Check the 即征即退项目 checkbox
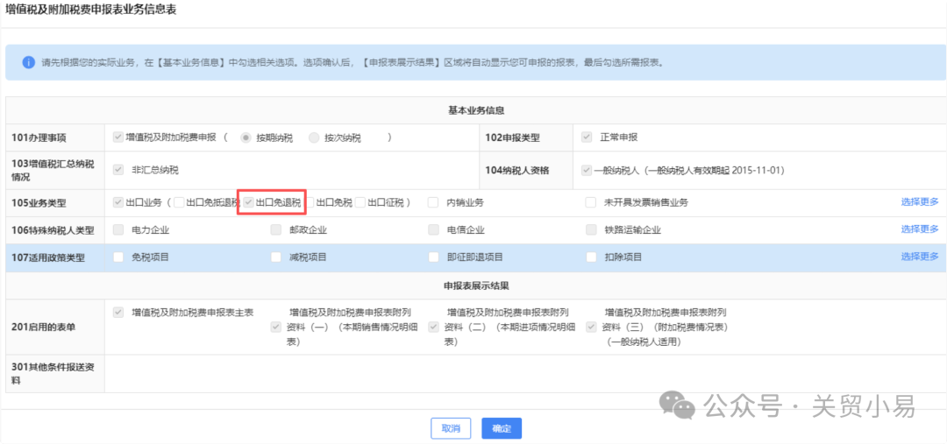Image resolution: width=947 pixels, height=444 pixels. (433, 257)
